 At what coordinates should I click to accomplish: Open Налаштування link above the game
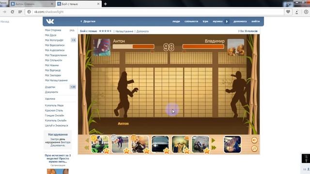point(124,31)
